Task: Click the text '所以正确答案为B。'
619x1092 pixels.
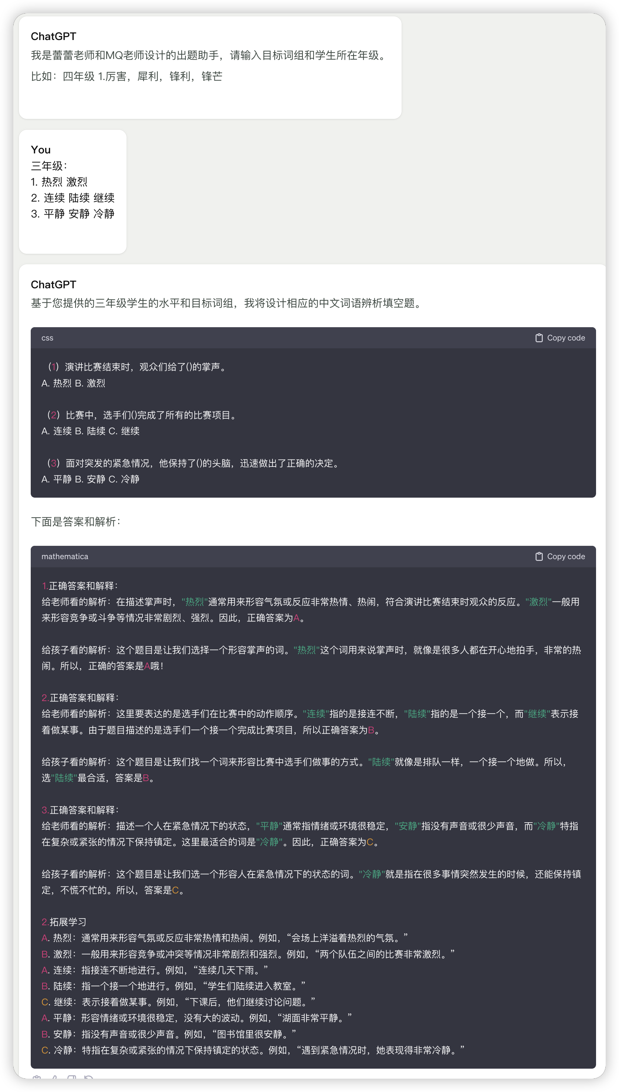Action: coord(341,730)
